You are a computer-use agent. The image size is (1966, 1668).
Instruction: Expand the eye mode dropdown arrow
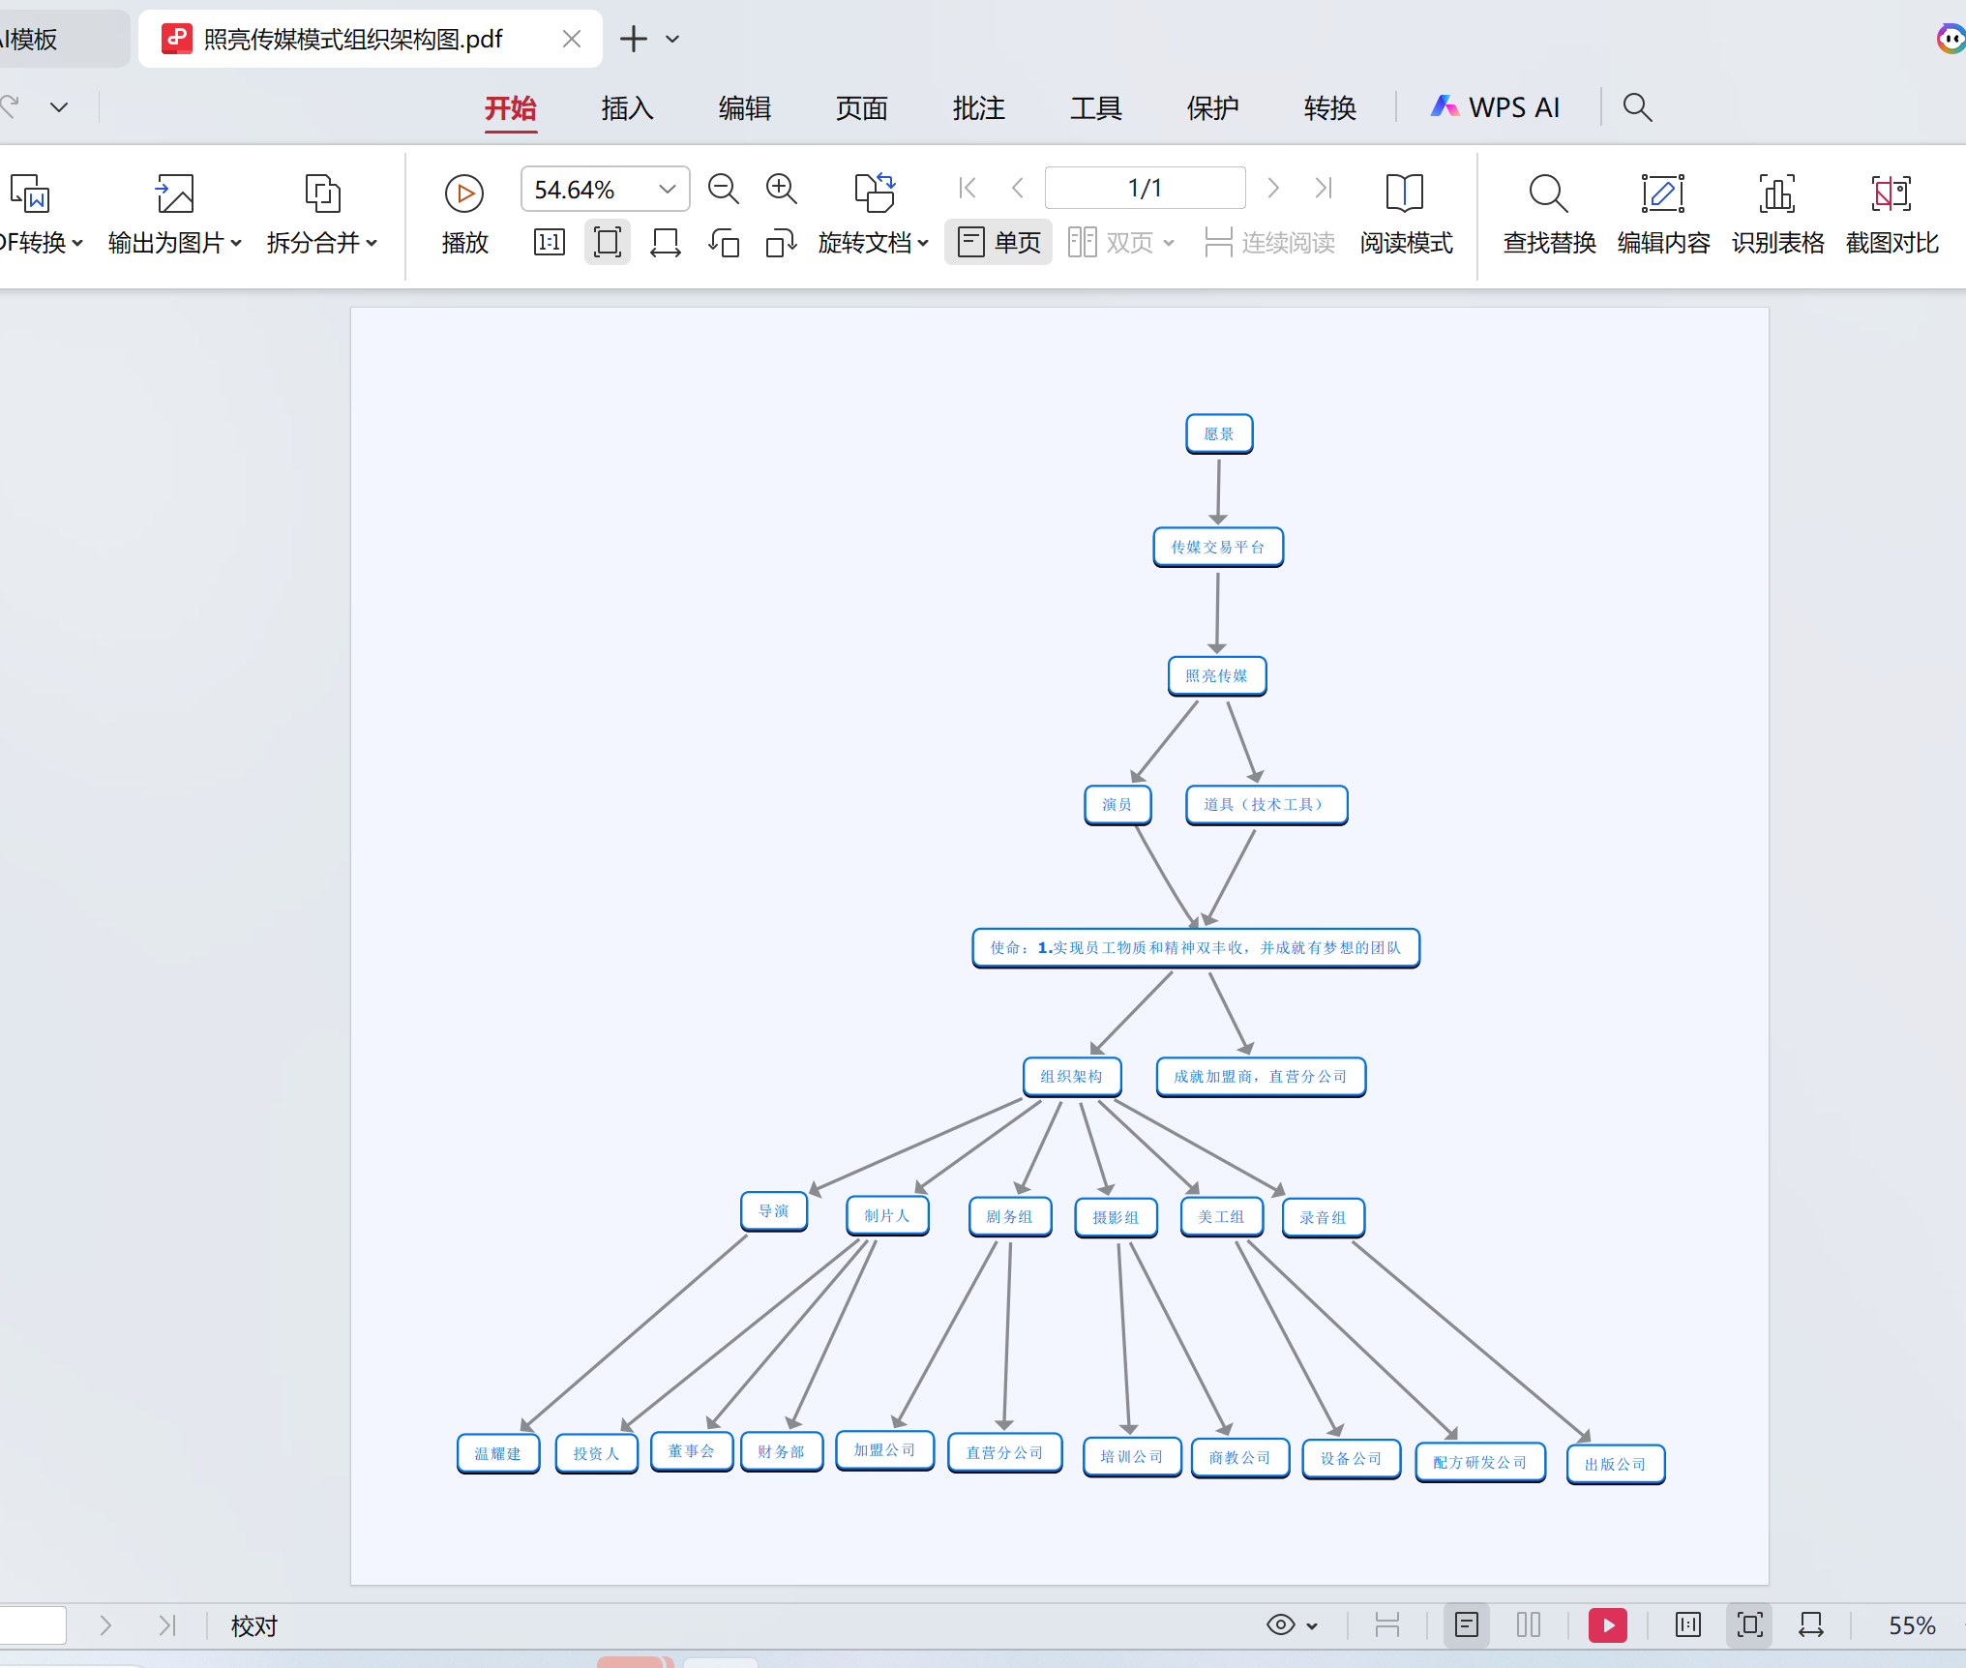pos(1312,1626)
